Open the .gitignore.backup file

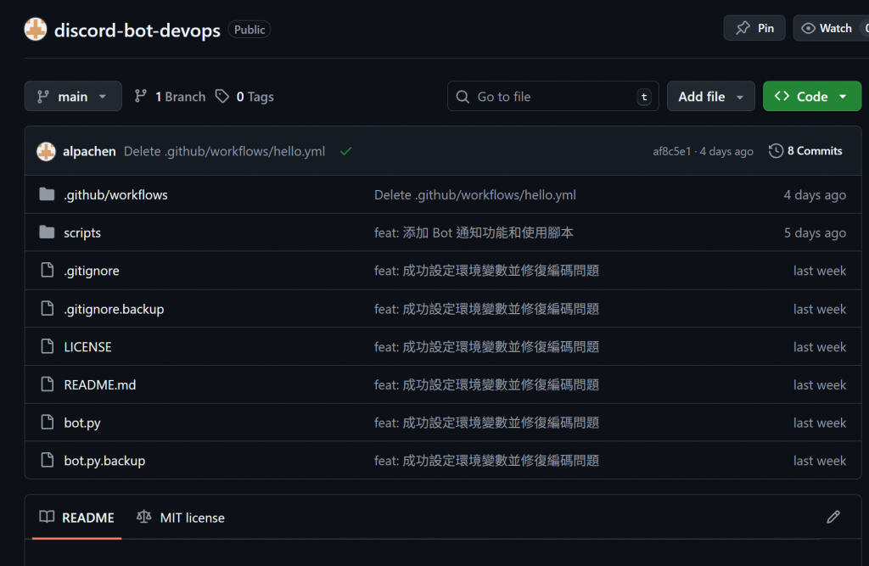coord(114,309)
